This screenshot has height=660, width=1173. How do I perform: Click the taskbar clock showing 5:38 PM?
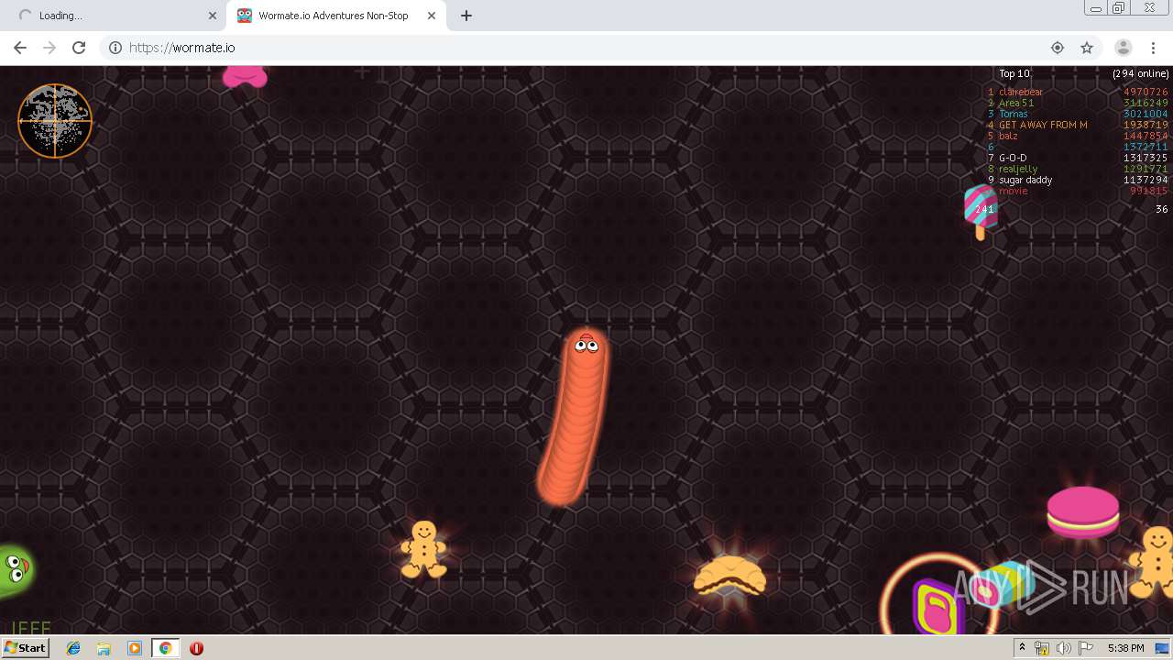pos(1125,648)
